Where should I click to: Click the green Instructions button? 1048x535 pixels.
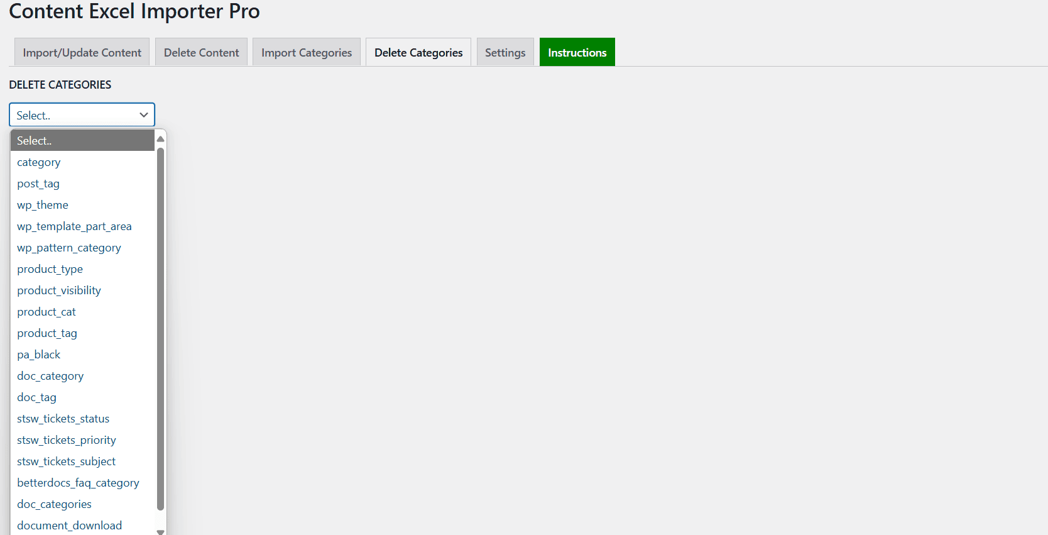tap(577, 52)
